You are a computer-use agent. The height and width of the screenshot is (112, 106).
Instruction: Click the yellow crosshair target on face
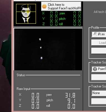(28, 12)
